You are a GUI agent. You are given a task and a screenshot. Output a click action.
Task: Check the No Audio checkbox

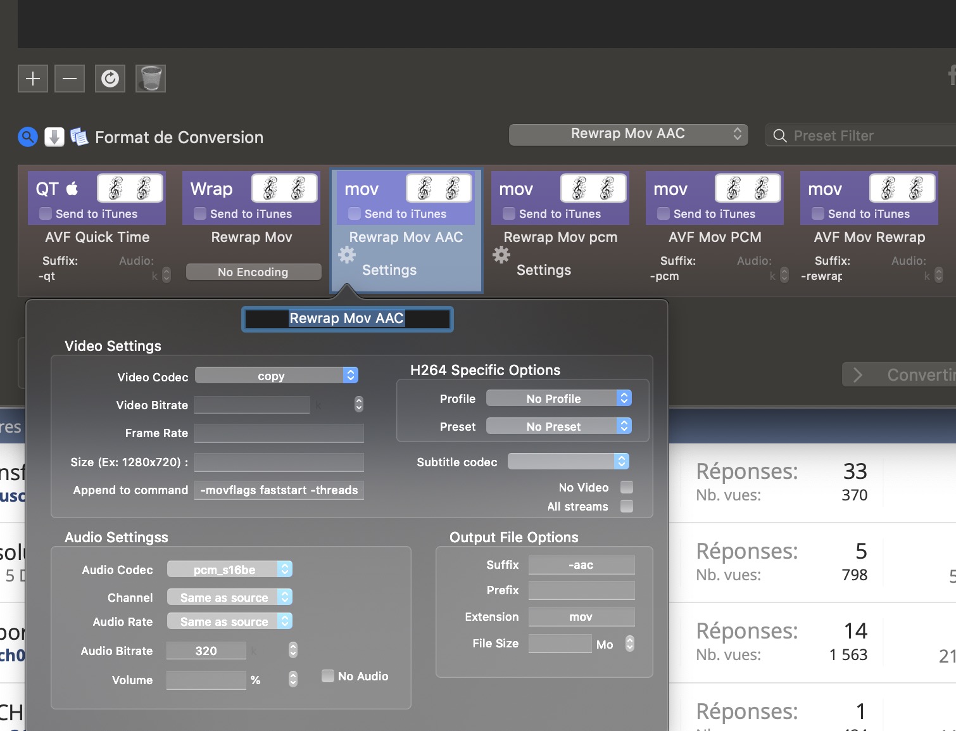point(328,676)
